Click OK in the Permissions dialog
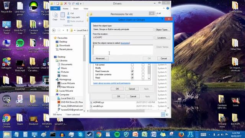Screen dimensions: 245x138 (118, 89)
